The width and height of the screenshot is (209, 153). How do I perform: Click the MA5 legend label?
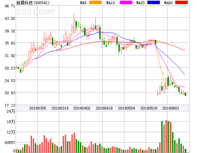(x=84, y=3)
